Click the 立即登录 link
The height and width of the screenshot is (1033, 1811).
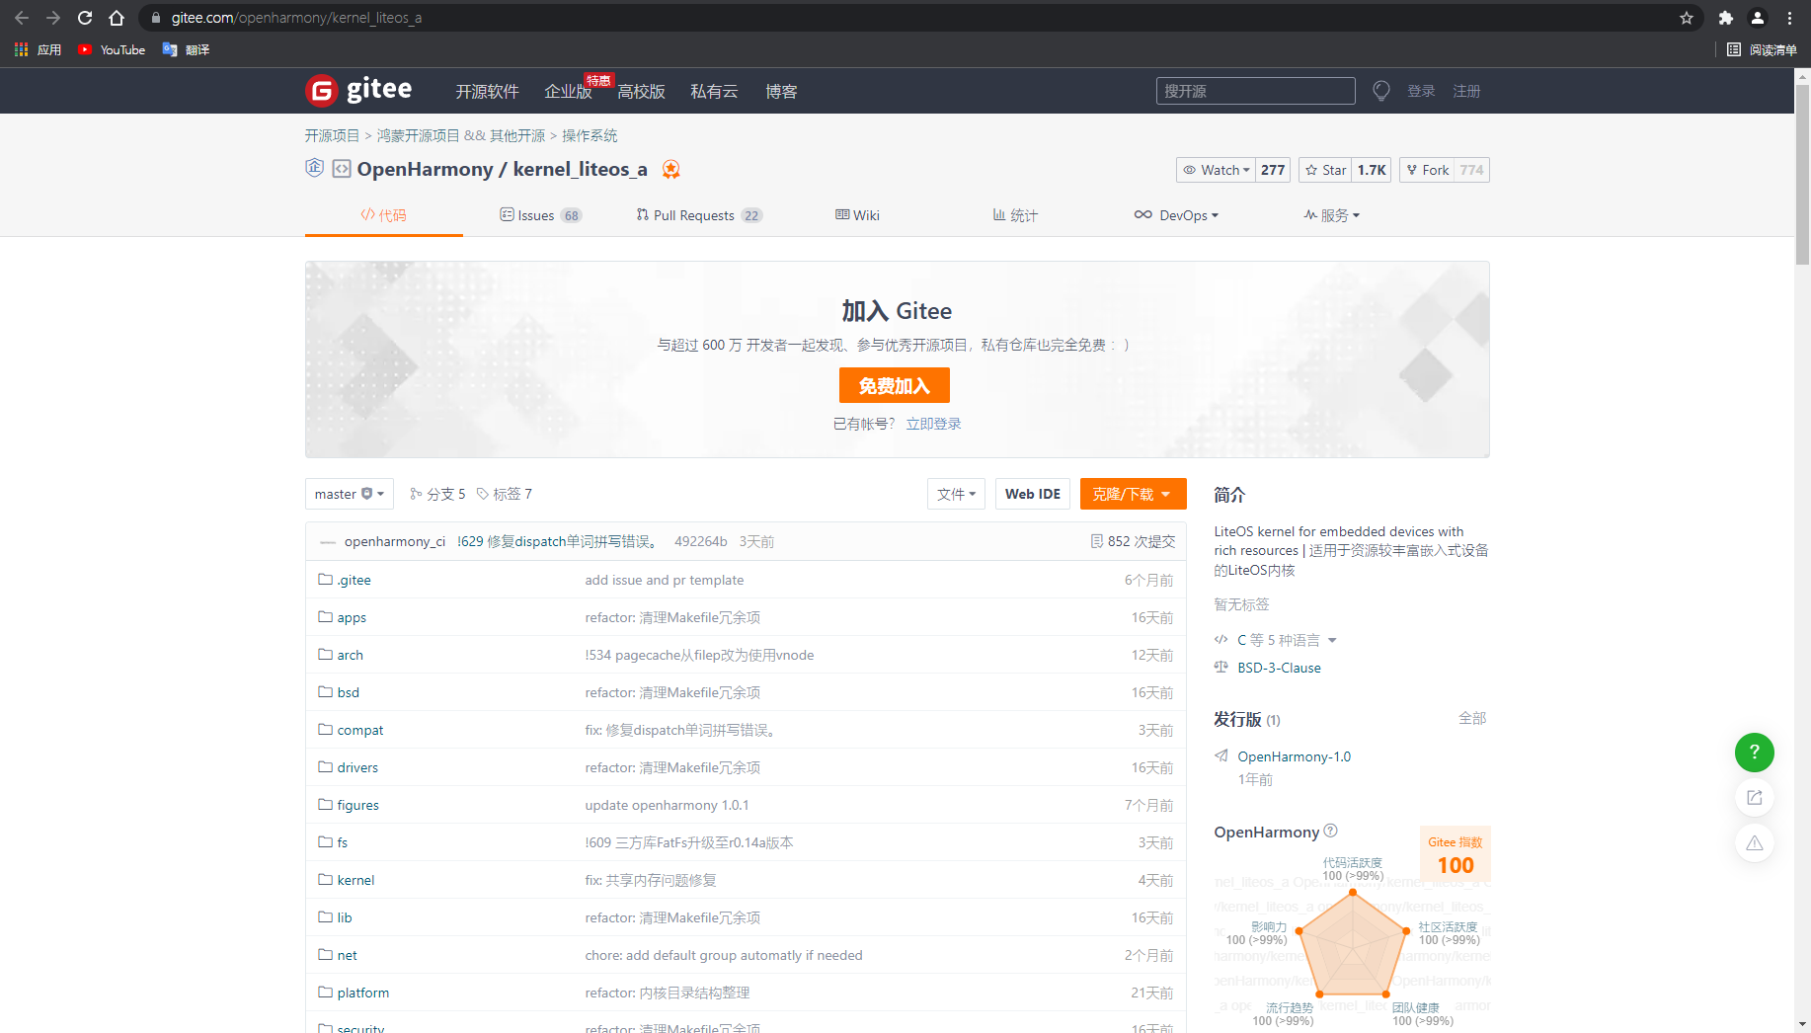pos(934,424)
